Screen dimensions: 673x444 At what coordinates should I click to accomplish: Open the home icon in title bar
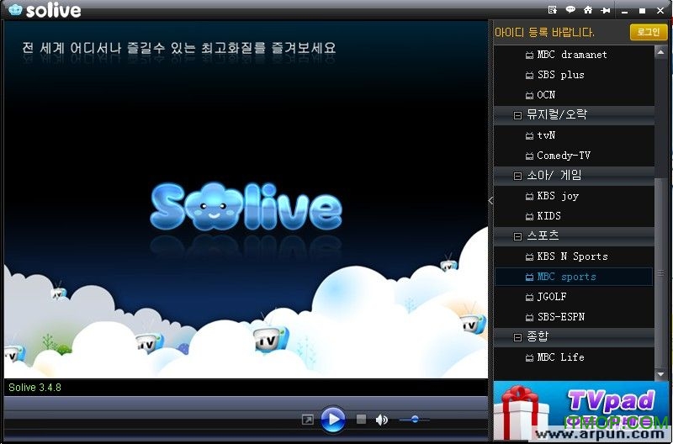click(588, 9)
